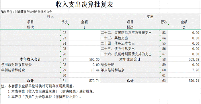The width and height of the screenshot is (201, 104).
Task: Click row number 27 cell
Action: pyautogui.click(x=64, y=59)
